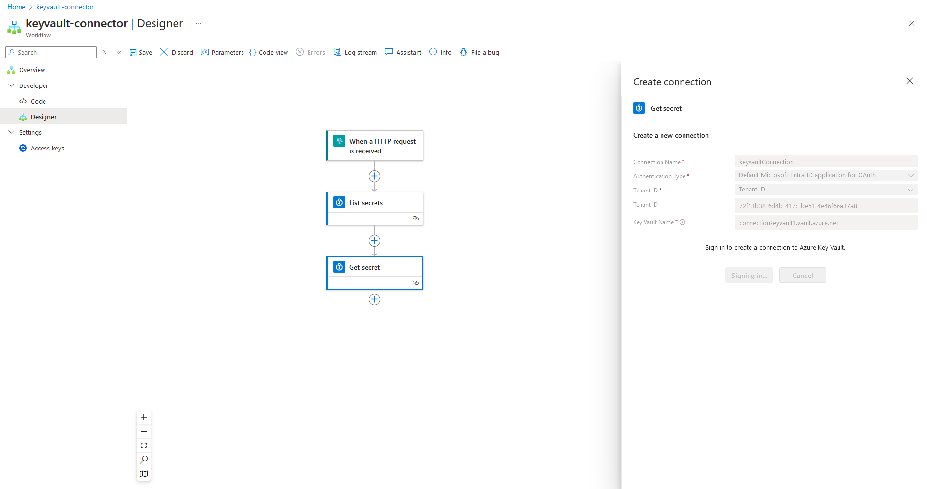The width and height of the screenshot is (927, 489).
Task: Click the Key Vault Name input field
Action: point(826,223)
